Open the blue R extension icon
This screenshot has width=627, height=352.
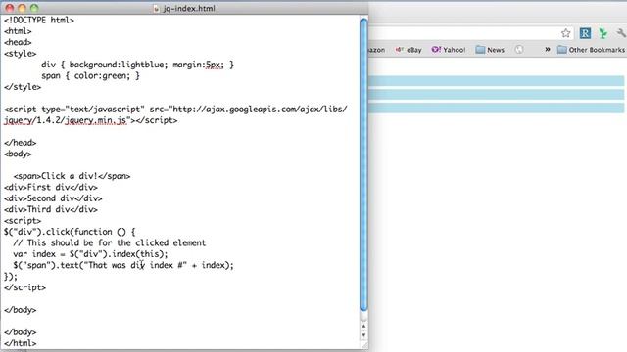[585, 33]
